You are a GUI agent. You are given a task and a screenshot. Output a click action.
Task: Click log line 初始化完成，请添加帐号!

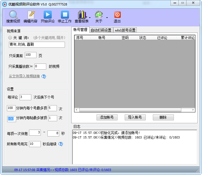tap(106, 133)
